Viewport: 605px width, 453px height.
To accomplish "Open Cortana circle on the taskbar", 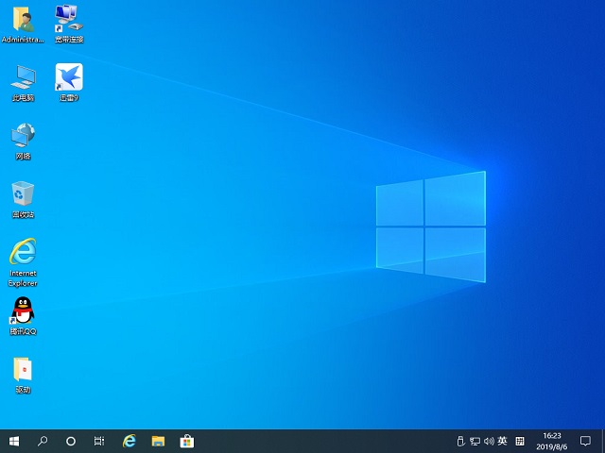I will (x=71, y=441).
